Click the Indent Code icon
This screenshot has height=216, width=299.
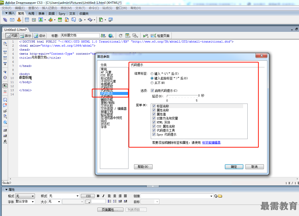[x=5, y=130]
